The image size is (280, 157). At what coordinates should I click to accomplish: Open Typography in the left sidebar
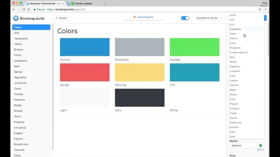pos(21,38)
